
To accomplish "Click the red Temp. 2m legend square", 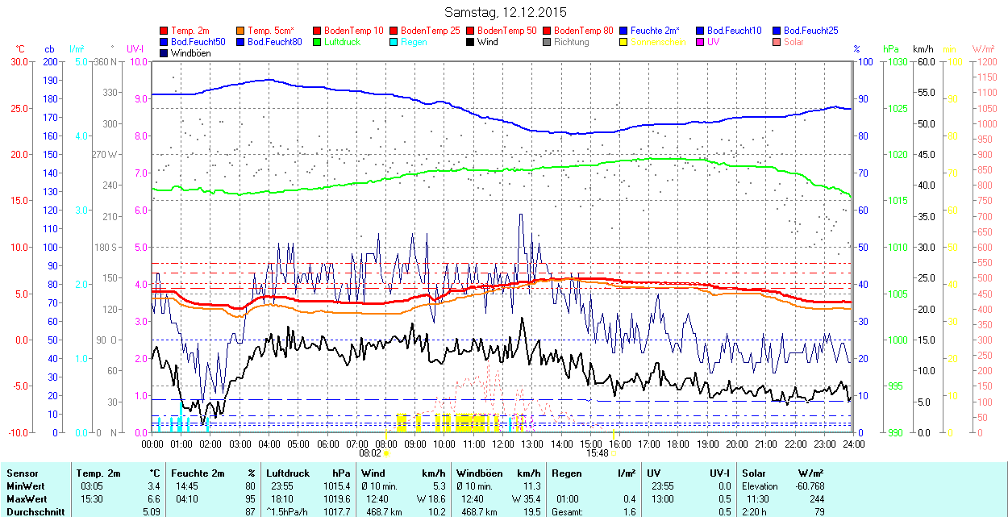I will click(x=165, y=31).
